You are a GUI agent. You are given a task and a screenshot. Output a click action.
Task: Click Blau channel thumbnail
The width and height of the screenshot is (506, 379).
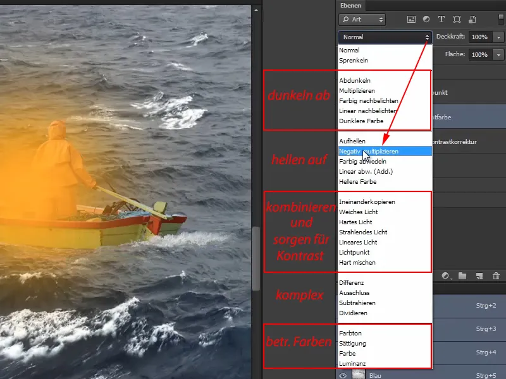pyautogui.click(x=358, y=375)
